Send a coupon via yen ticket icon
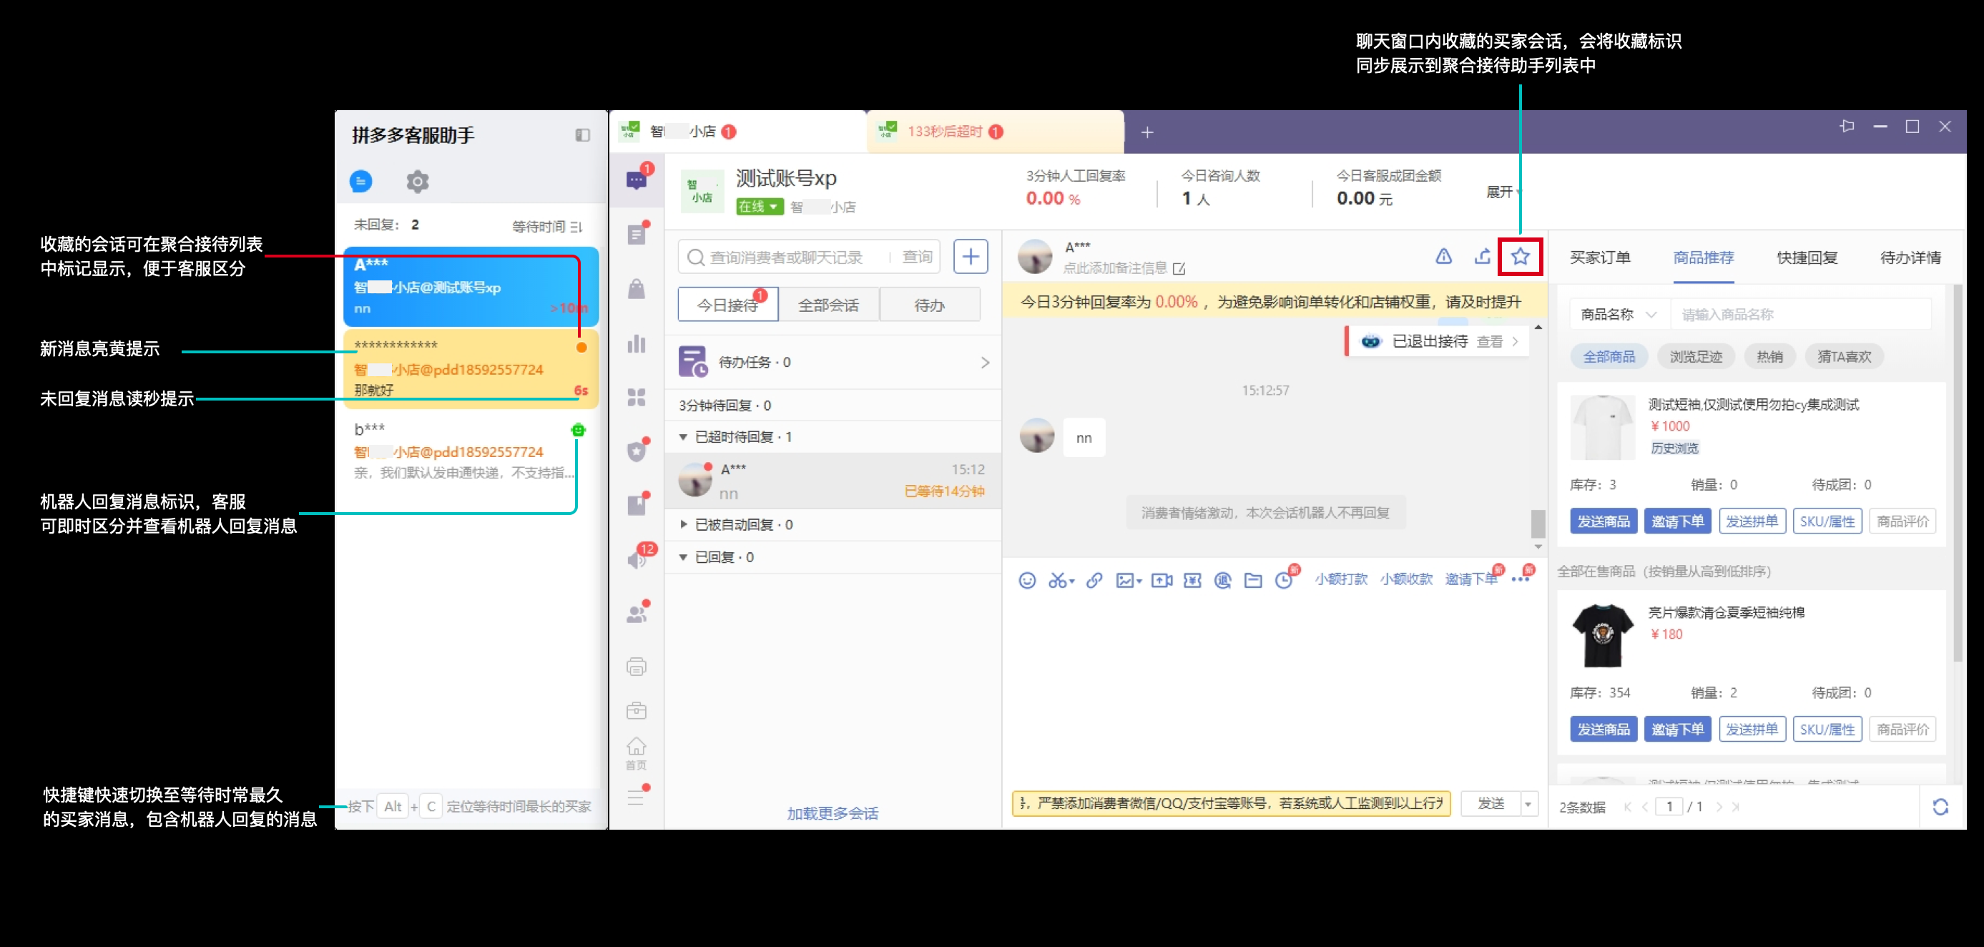 coord(1192,580)
